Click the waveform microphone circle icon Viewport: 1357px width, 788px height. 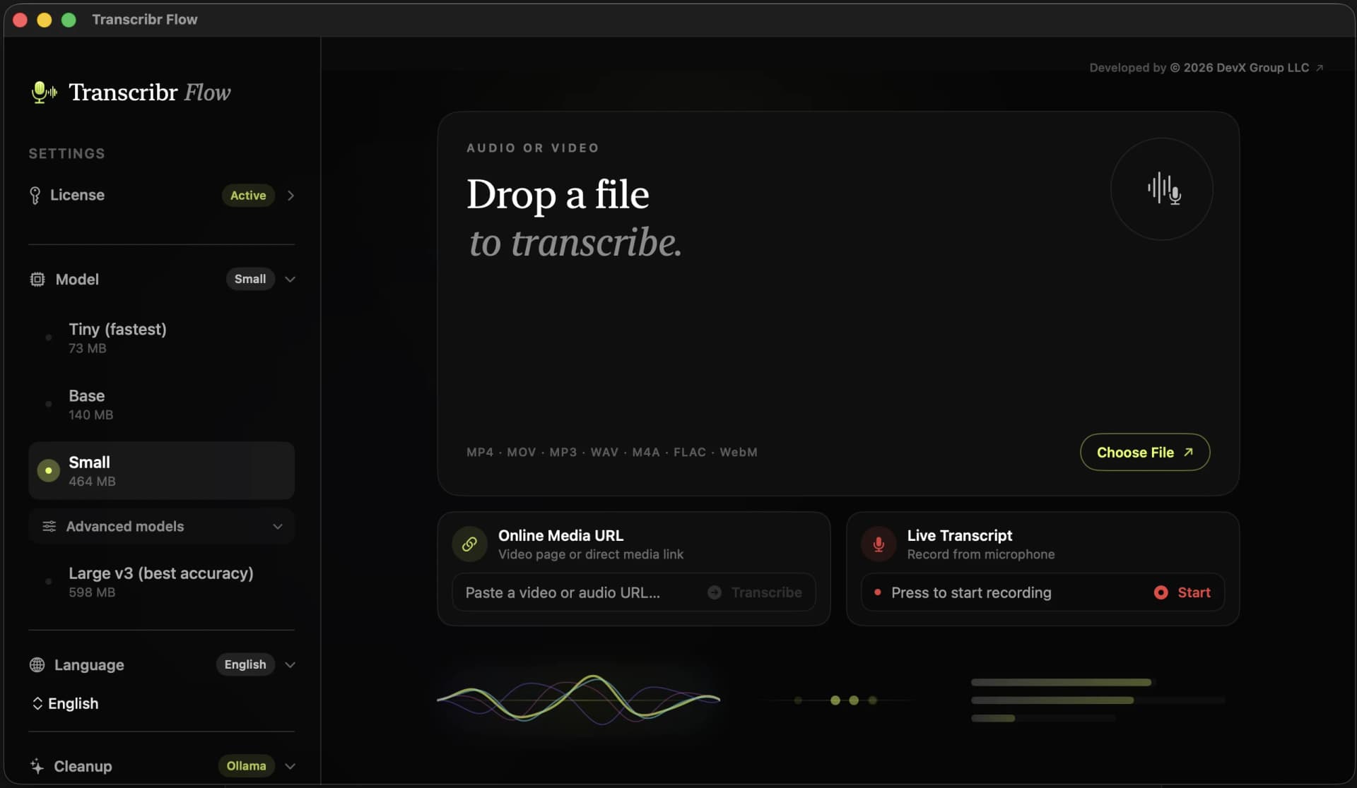pyautogui.click(x=1162, y=189)
